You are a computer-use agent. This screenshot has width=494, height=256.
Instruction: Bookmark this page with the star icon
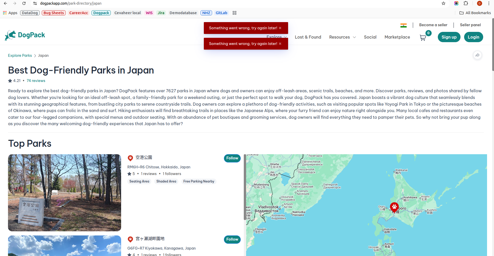click(443, 3)
